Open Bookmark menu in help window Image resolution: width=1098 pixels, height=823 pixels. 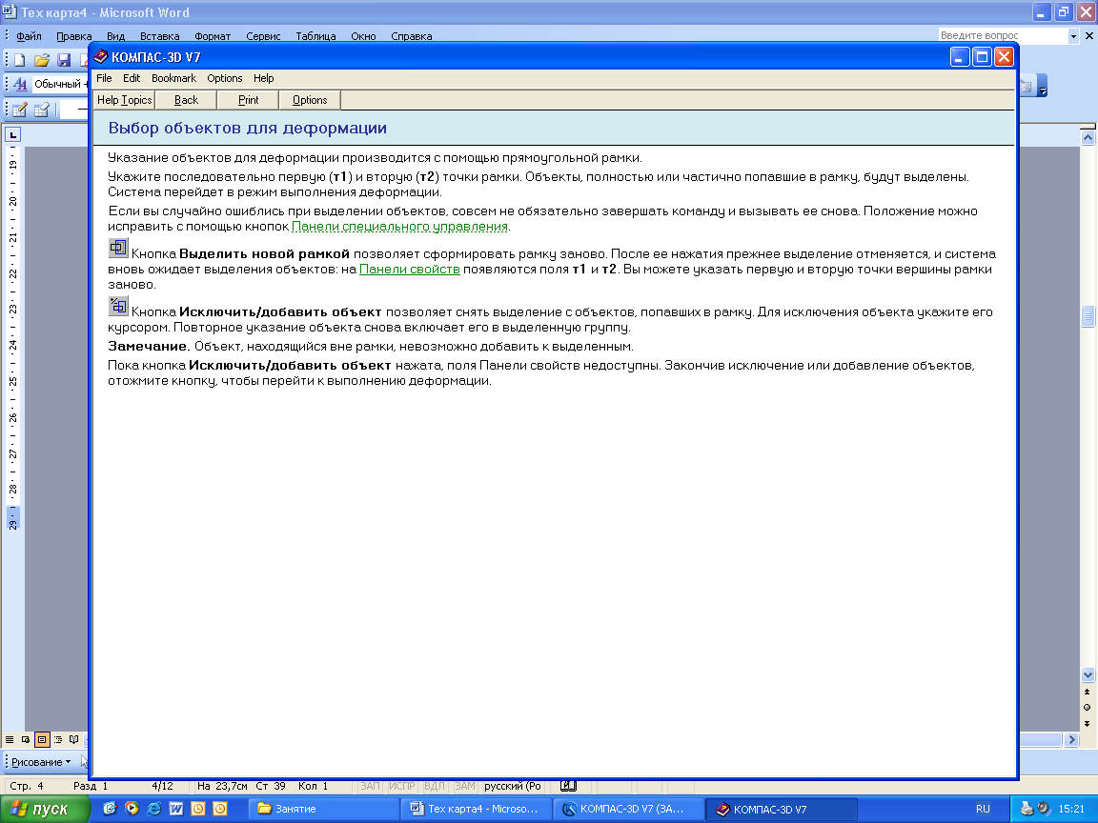(x=173, y=78)
